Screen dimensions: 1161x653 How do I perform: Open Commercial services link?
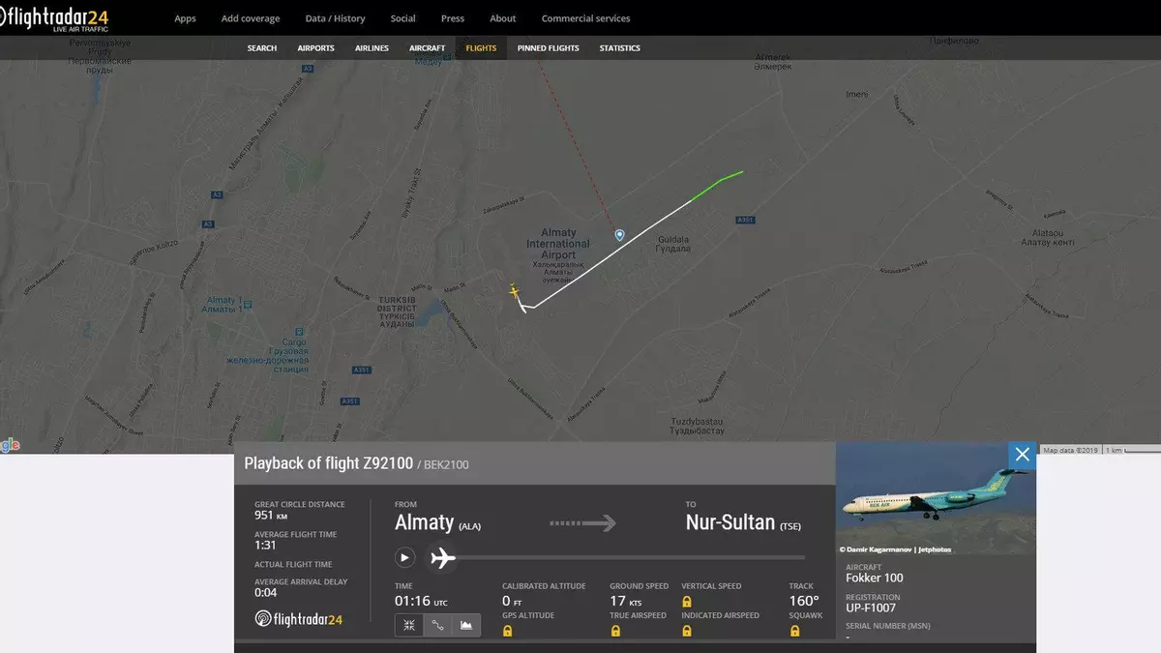click(585, 18)
